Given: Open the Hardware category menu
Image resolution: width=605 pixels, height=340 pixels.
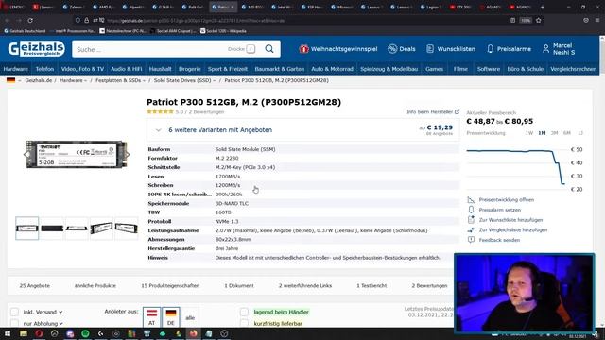Looking at the screenshot, I should (16, 69).
